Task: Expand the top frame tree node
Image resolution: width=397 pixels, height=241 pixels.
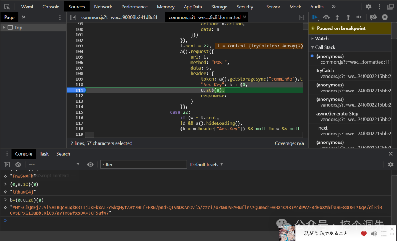Action: click(x=4, y=28)
